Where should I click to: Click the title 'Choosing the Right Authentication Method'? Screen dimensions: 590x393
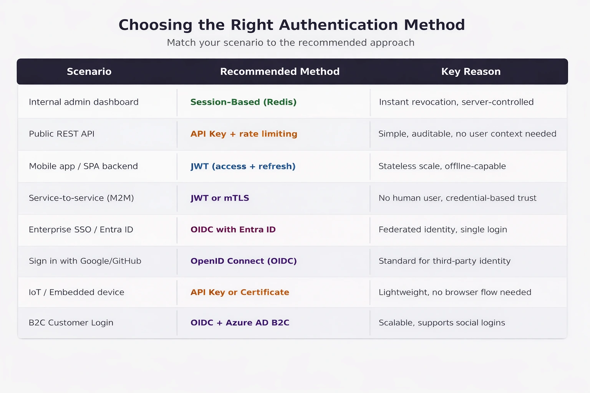pyautogui.click(x=292, y=25)
